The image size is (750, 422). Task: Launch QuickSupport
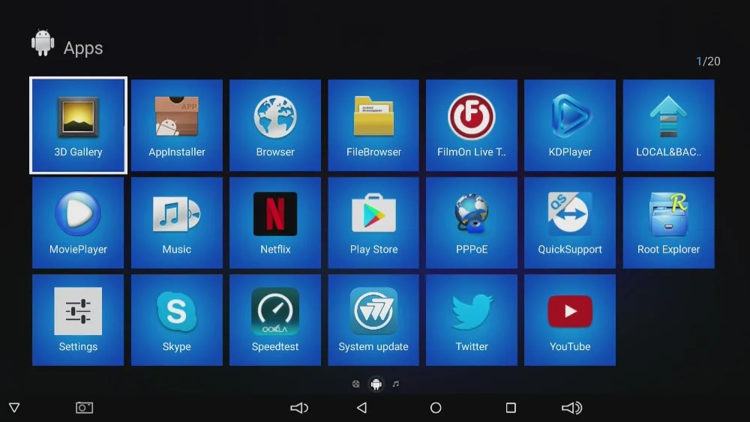(x=570, y=223)
